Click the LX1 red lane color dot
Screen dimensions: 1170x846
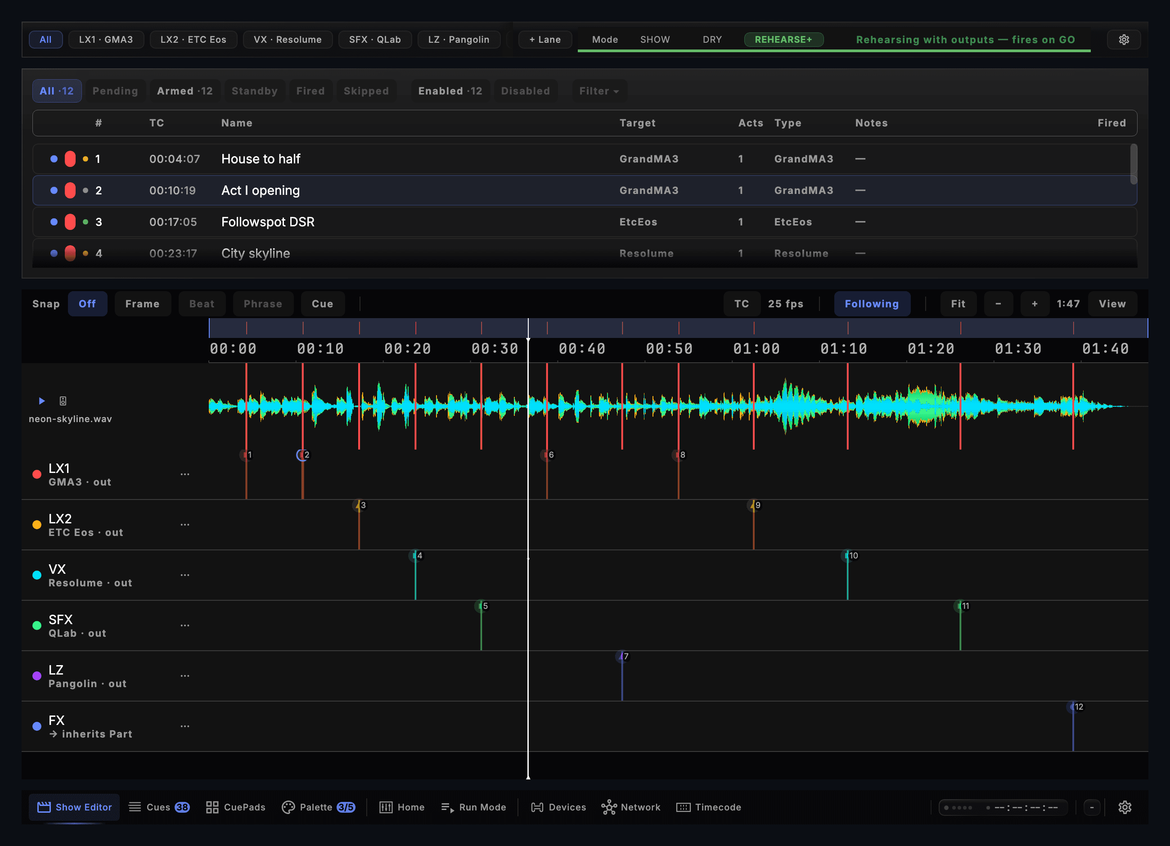pos(36,474)
